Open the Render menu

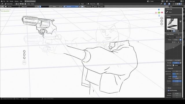coord(12,1)
